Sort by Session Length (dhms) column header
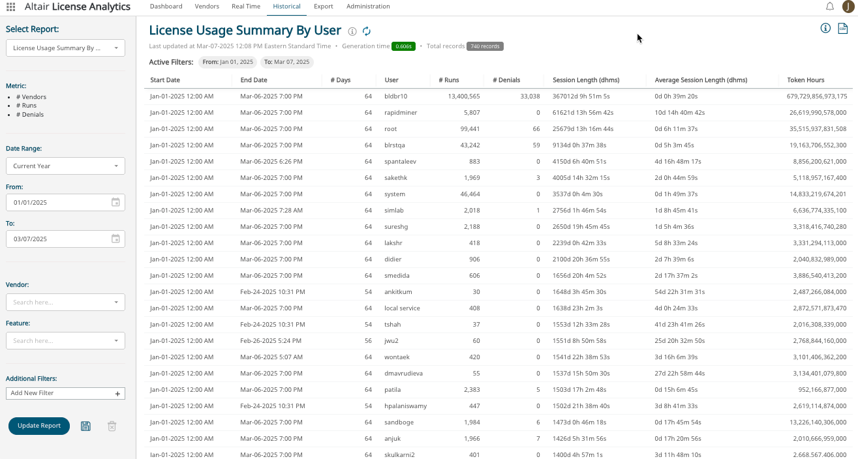Viewport: 858px width, 459px height. tap(586, 80)
